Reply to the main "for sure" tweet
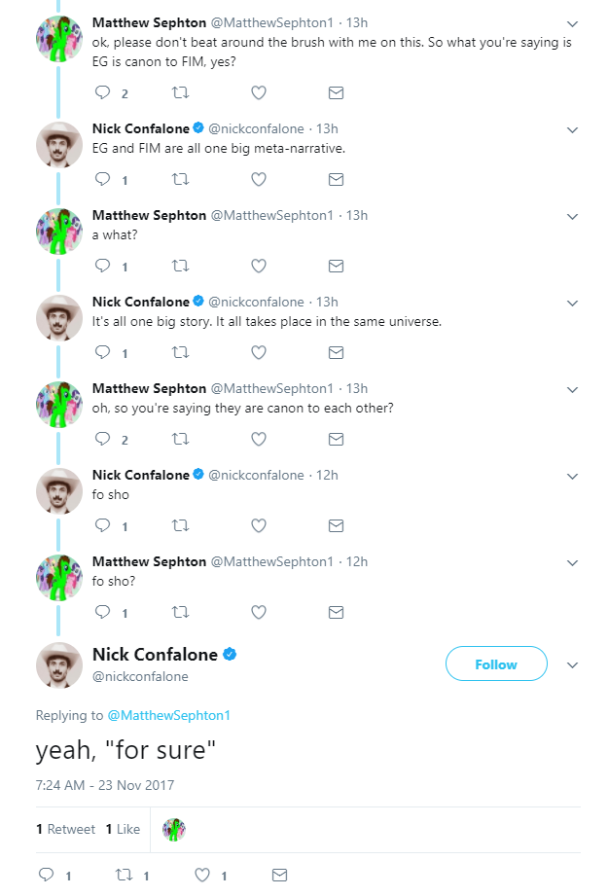The height and width of the screenshot is (896, 608). (x=47, y=875)
